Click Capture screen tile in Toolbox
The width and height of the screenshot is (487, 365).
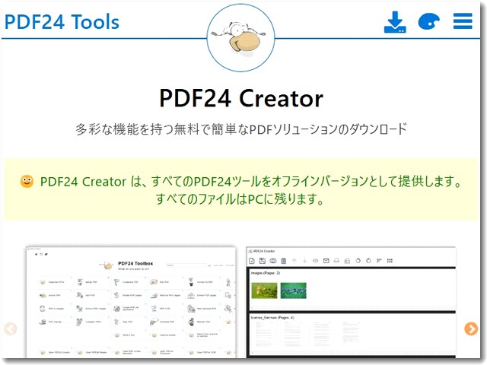pyautogui.click(x=165, y=335)
